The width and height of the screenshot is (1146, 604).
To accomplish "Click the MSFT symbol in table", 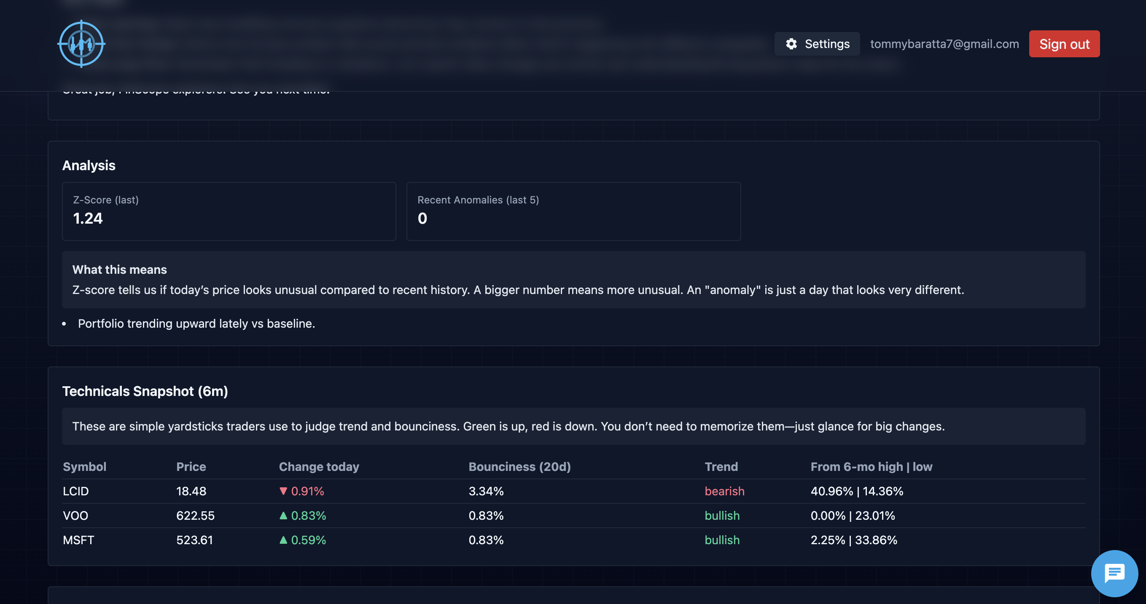I will click(78, 540).
